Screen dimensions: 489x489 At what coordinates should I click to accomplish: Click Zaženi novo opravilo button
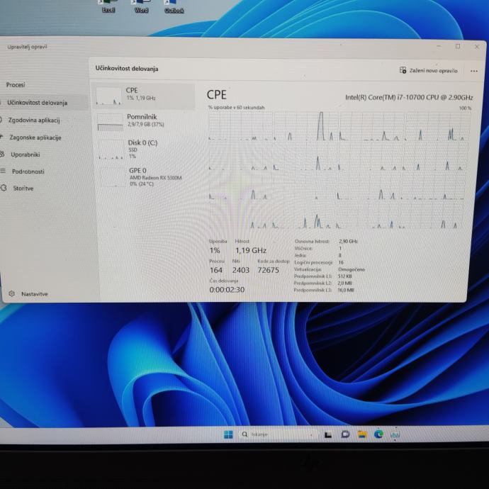click(429, 70)
